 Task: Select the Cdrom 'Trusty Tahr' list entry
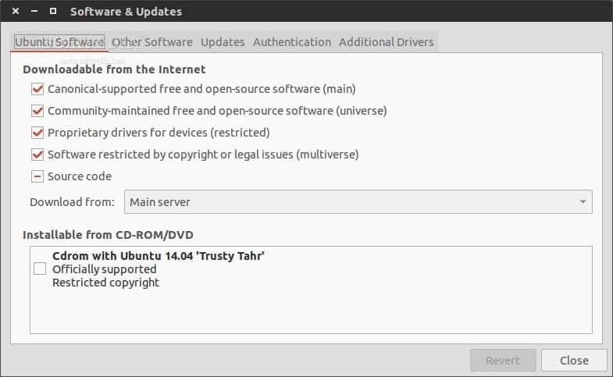[x=159, y=269]
